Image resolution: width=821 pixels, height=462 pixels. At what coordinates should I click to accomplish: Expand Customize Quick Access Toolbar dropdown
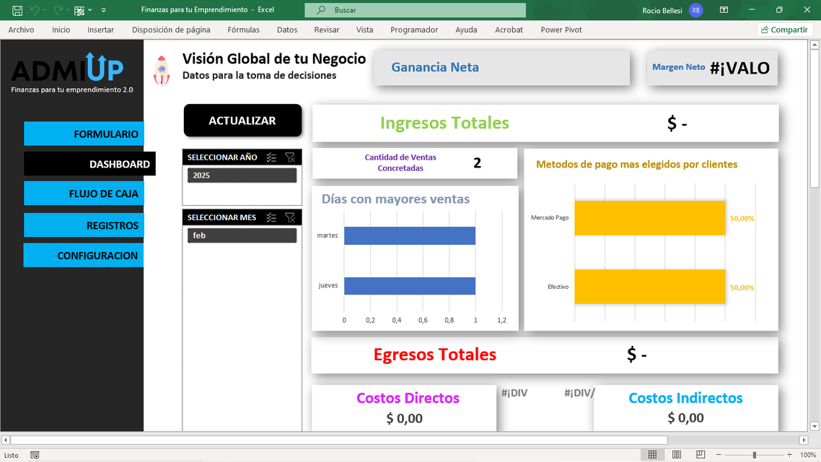coord(104,11)
